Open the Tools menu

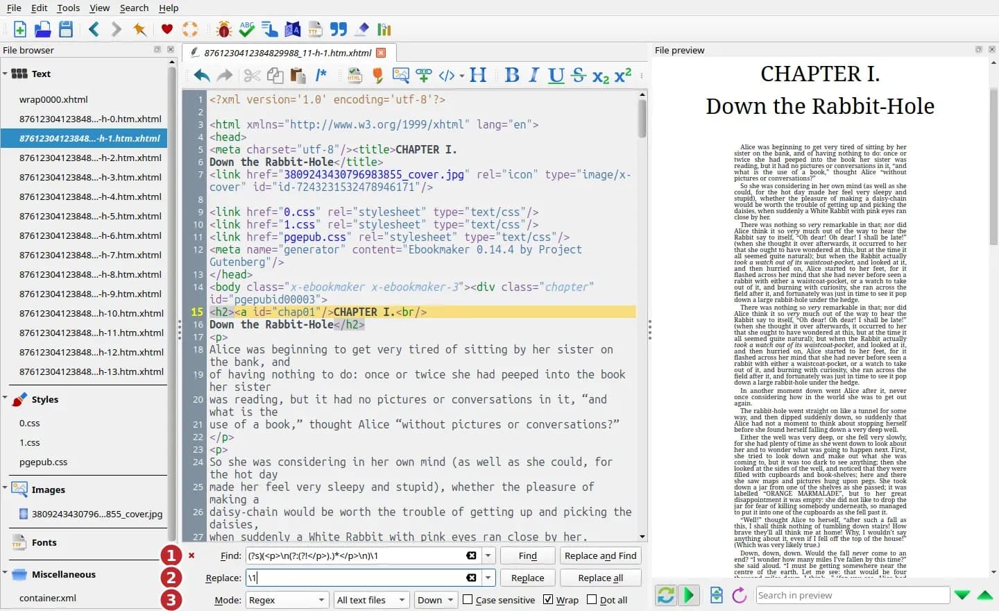point(68,8)
